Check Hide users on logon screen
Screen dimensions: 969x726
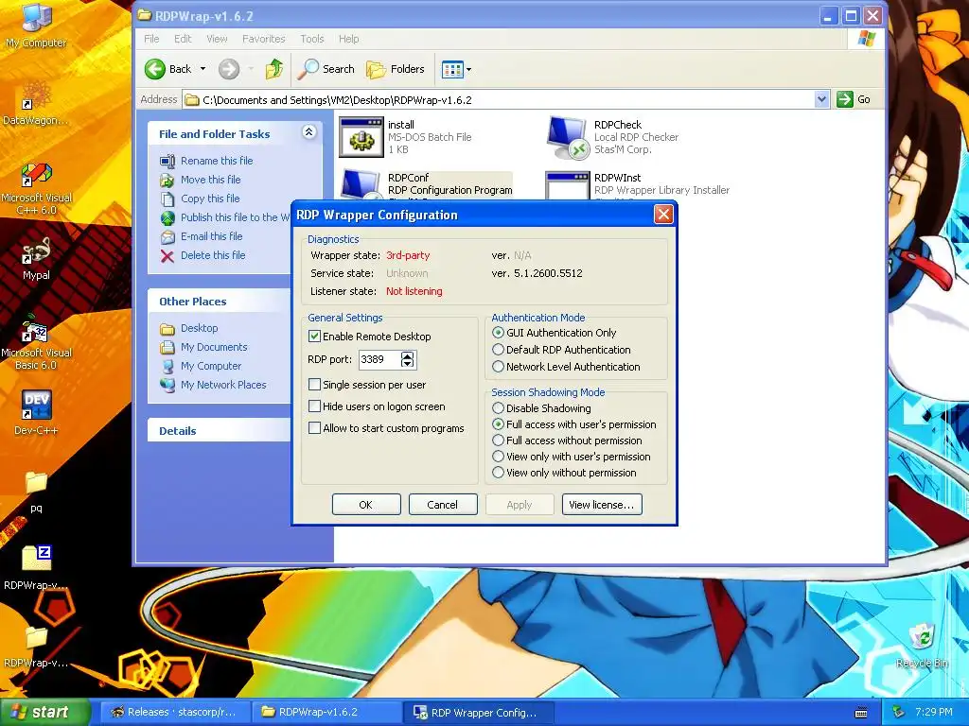click(x=314, y=406)
